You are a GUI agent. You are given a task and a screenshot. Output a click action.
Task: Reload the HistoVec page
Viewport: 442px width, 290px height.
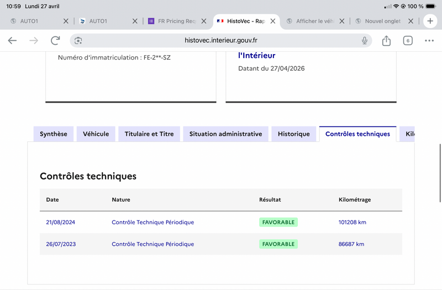55,40
